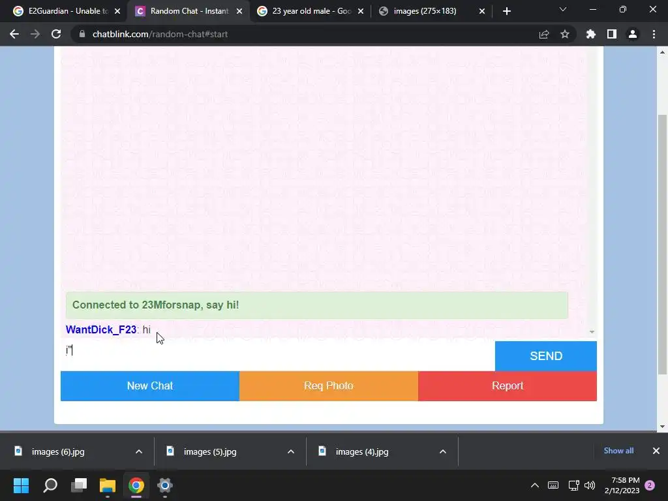Image resolution: width=668 pixels, height=501 pixels.
Task: Expand images (6).jpg download options
Action: click(139, 451)
